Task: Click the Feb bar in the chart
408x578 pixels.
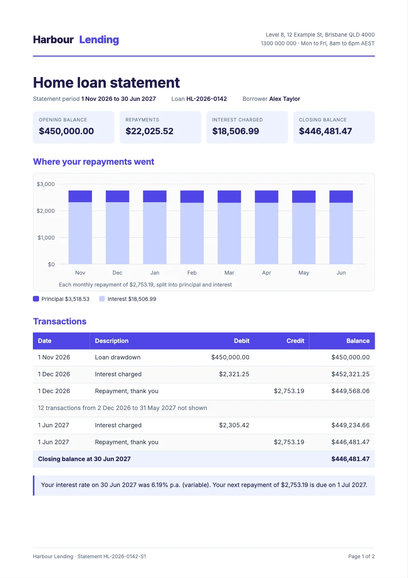Action: coord(192,227)
